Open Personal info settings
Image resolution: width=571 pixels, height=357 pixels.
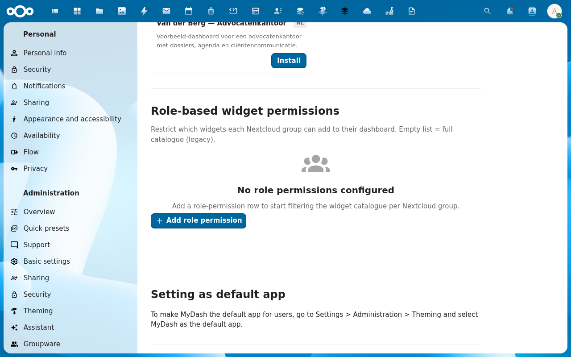[x=70, y=53]
